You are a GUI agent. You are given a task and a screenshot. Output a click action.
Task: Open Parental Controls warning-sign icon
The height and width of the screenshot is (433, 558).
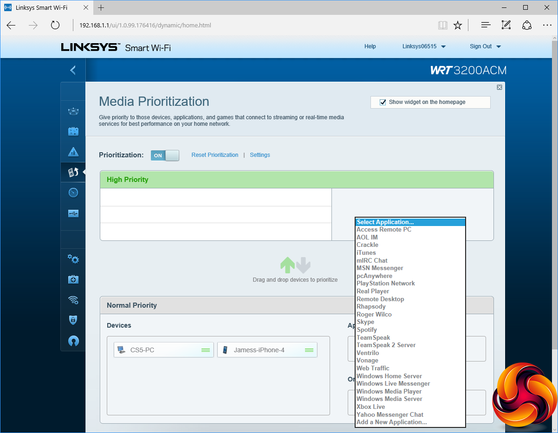pyautogui.click(x=73, y=152)
